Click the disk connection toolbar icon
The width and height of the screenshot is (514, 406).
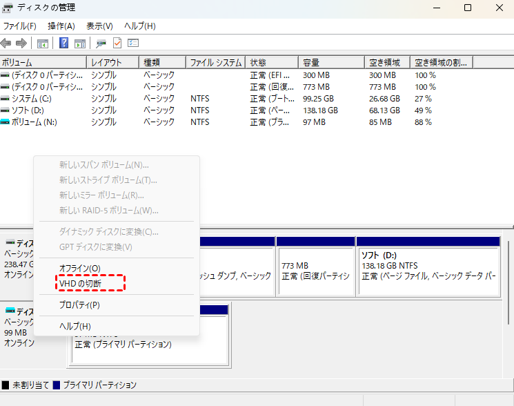pyautogui.click(x=101, y=43)
